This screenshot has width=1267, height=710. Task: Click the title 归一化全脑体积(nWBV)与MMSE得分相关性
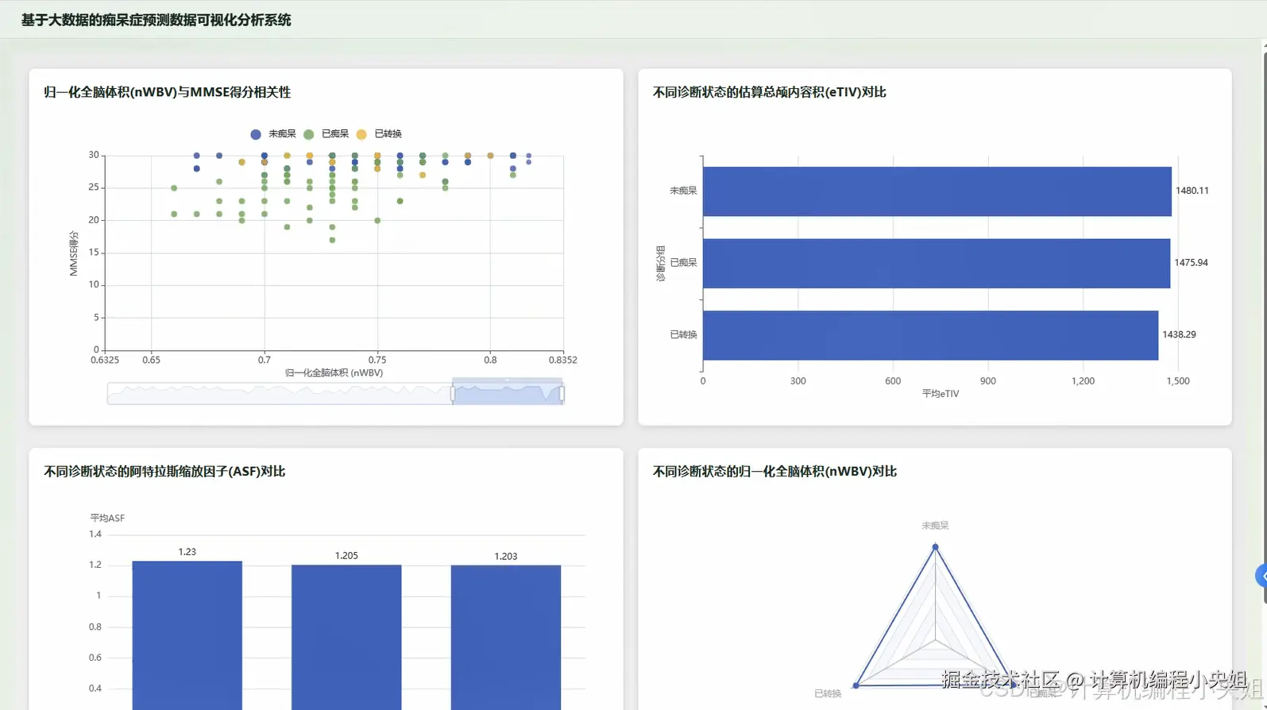click(x=167, y=92)
